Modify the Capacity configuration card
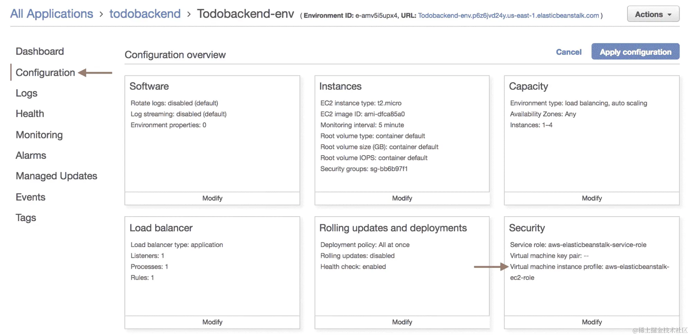Viewport: 690px width, 336px height. (592, 198)
